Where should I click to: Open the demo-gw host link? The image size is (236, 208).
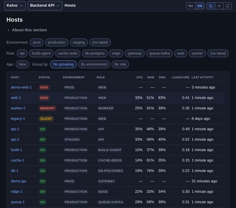click(x=19, y=181)
